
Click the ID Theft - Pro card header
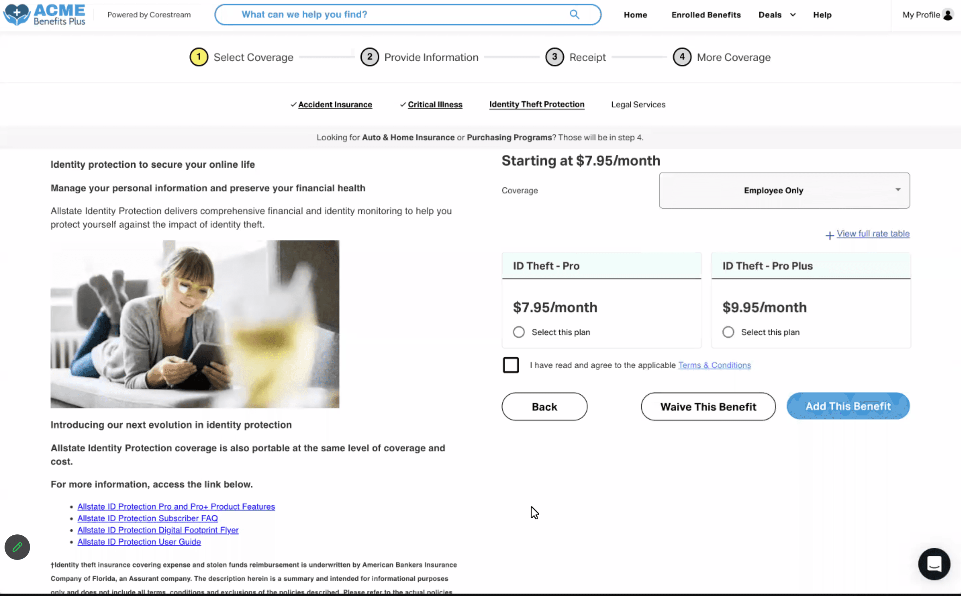(x=601, y=266)
